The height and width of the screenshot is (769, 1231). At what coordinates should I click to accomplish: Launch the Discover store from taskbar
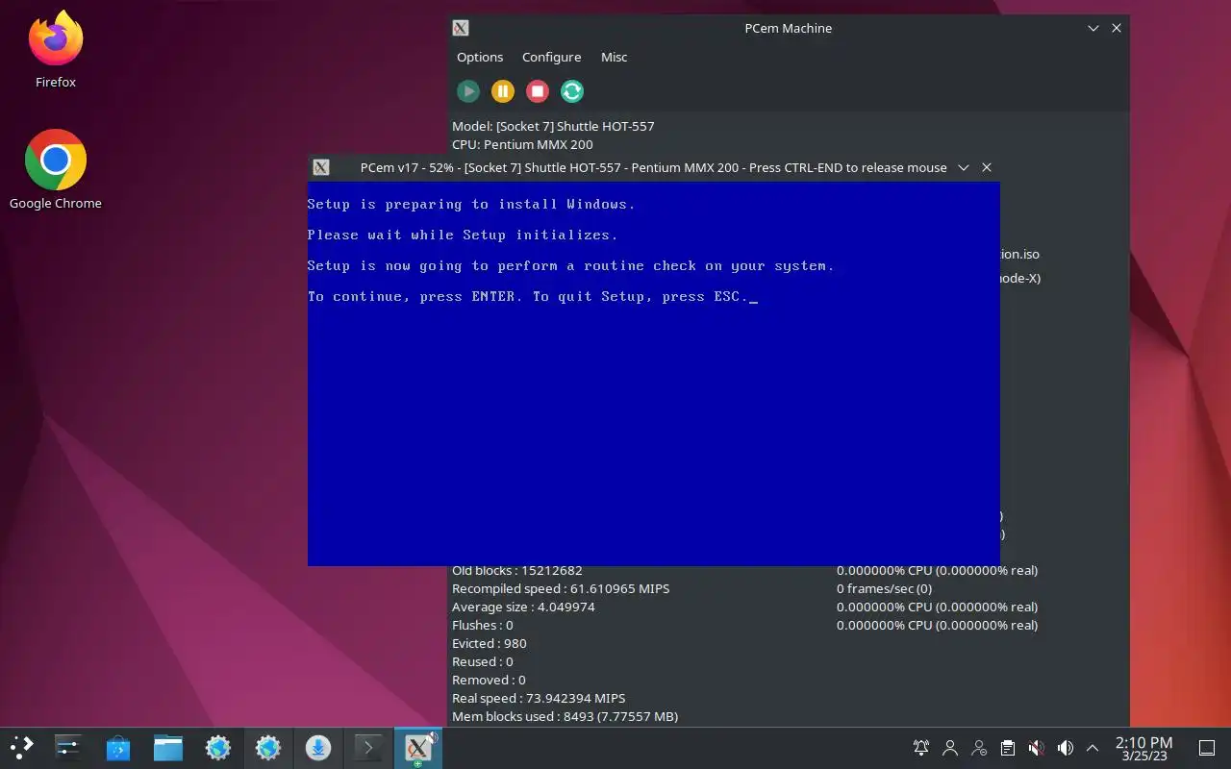pyautogui.click(x=117, y=747)
